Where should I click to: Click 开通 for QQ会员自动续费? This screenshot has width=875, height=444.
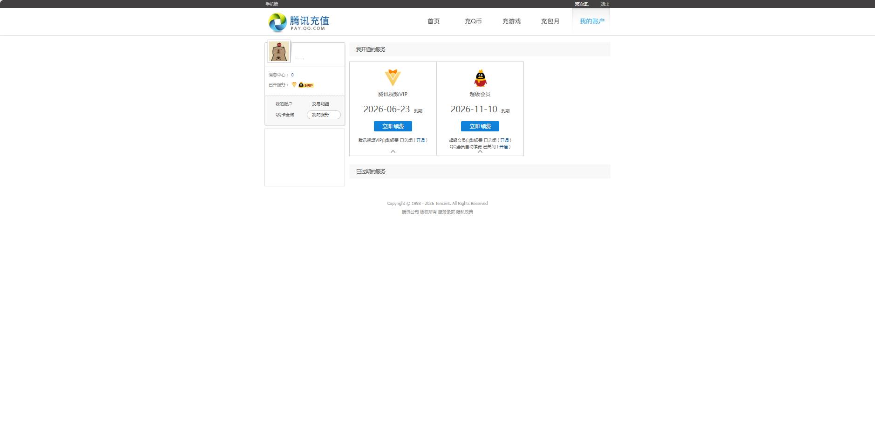coord(503,147)
